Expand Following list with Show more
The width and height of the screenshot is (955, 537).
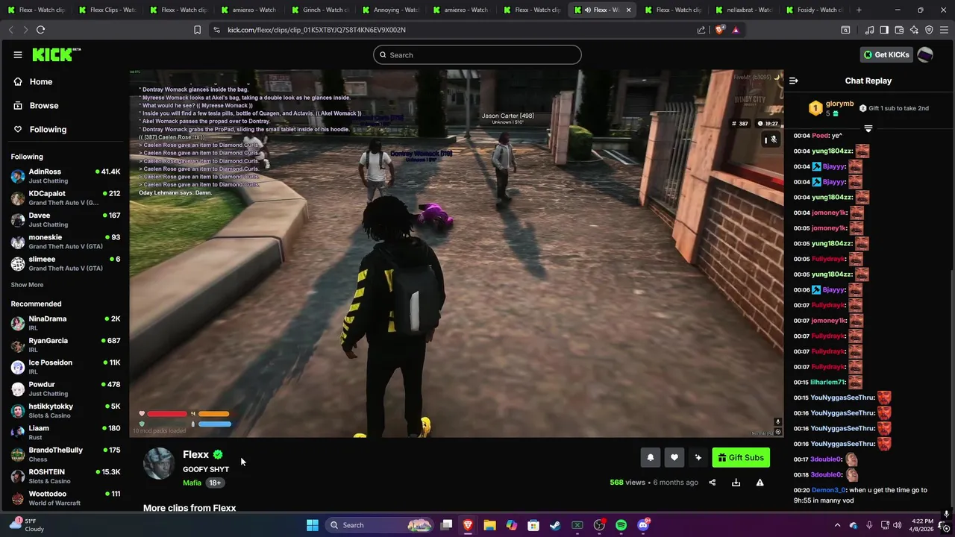point(27,285)
